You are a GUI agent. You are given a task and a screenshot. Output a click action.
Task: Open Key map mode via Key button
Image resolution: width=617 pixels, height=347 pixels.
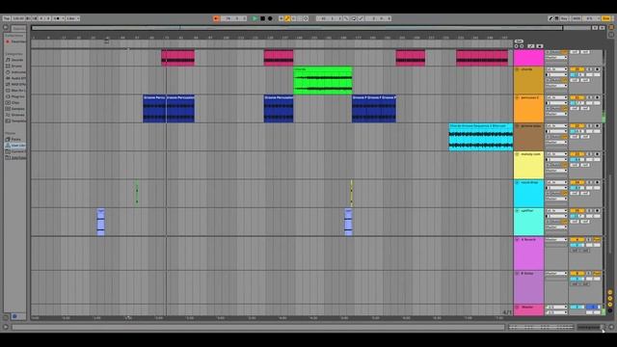[x=564, y=18]
